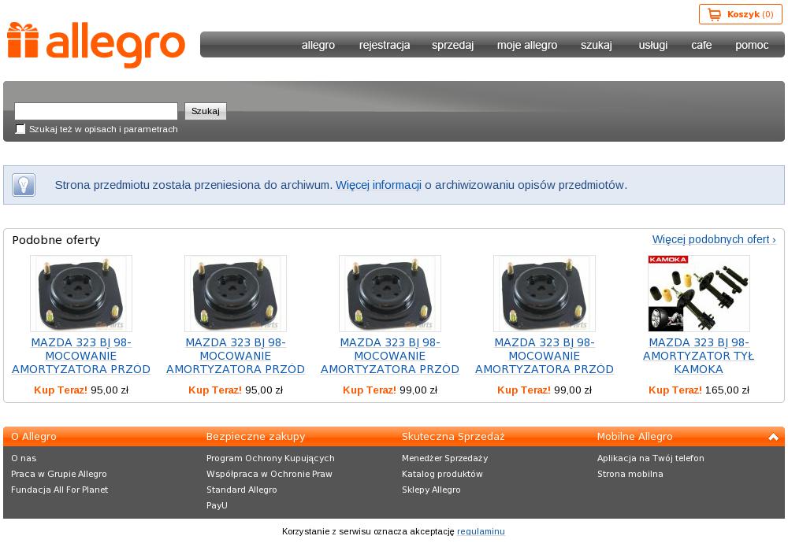Visit 'Praca w Grupie Allegro'
Viewport: 788px width, 547px height.
coord(59,474)
